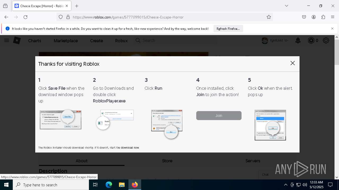Click the gray Join button
This screenshot has height=190, width=339.
click(x=219, y=116)
